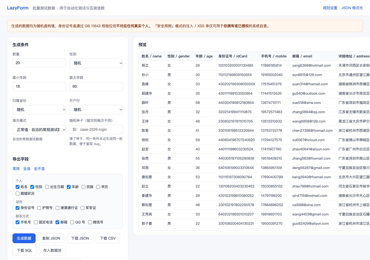The image size is (370, 260).
Task: Enable the 民族 checkbox
Action: pos(84,187)
